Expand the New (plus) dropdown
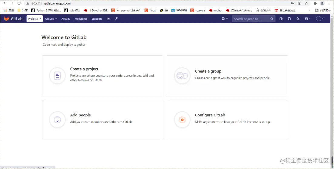Screen dimensions: 334x169 225,19
